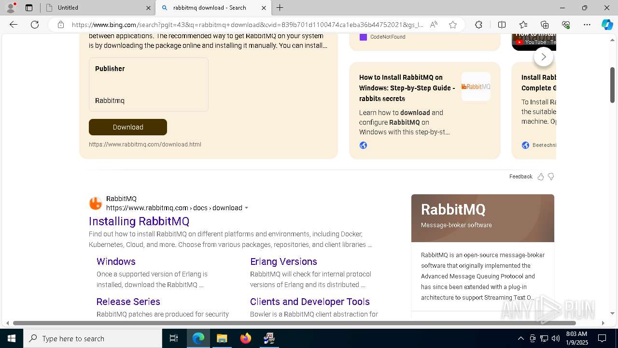
Task: Click the vertical scrollbar thumb
Action: pos(612,85)
